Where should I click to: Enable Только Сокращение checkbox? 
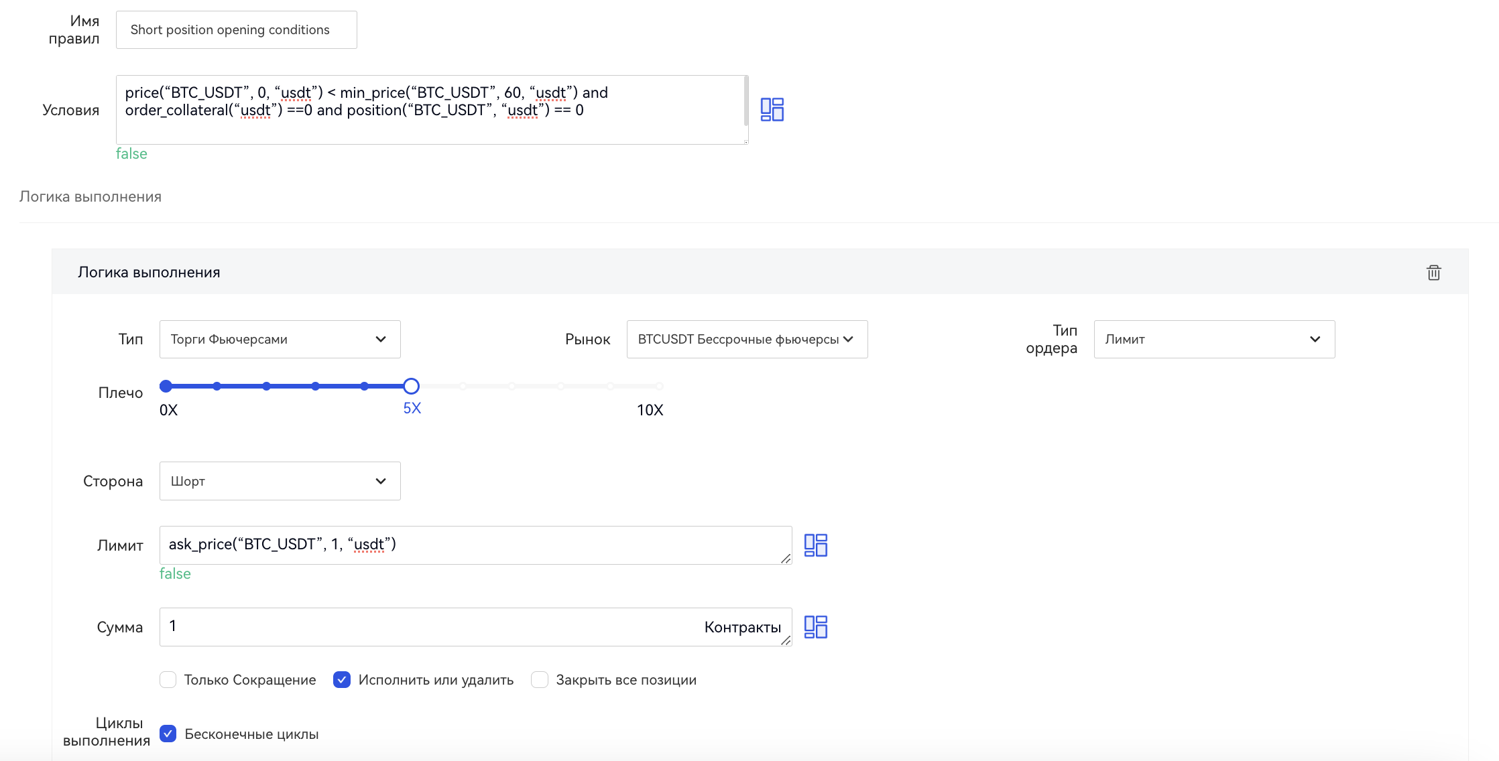168,680
